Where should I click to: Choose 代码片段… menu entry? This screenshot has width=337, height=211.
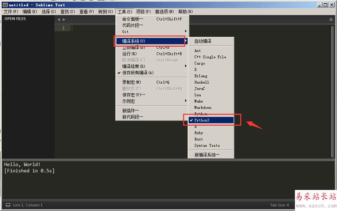(x=152, y=25)
